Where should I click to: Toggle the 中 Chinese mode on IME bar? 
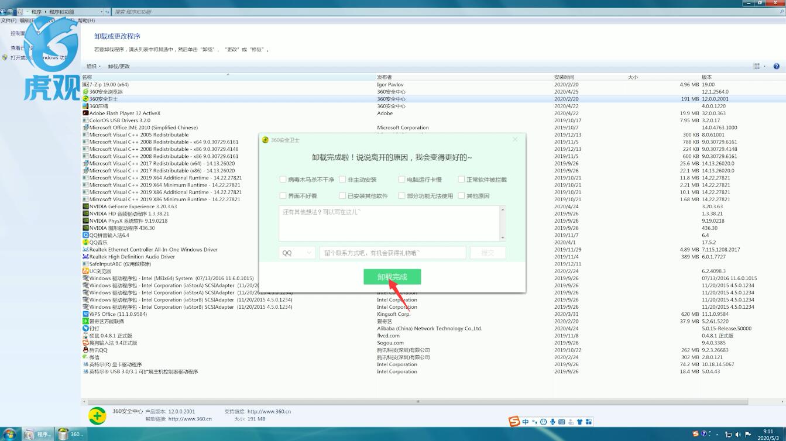pyautogui.click(x=526, y=422)
